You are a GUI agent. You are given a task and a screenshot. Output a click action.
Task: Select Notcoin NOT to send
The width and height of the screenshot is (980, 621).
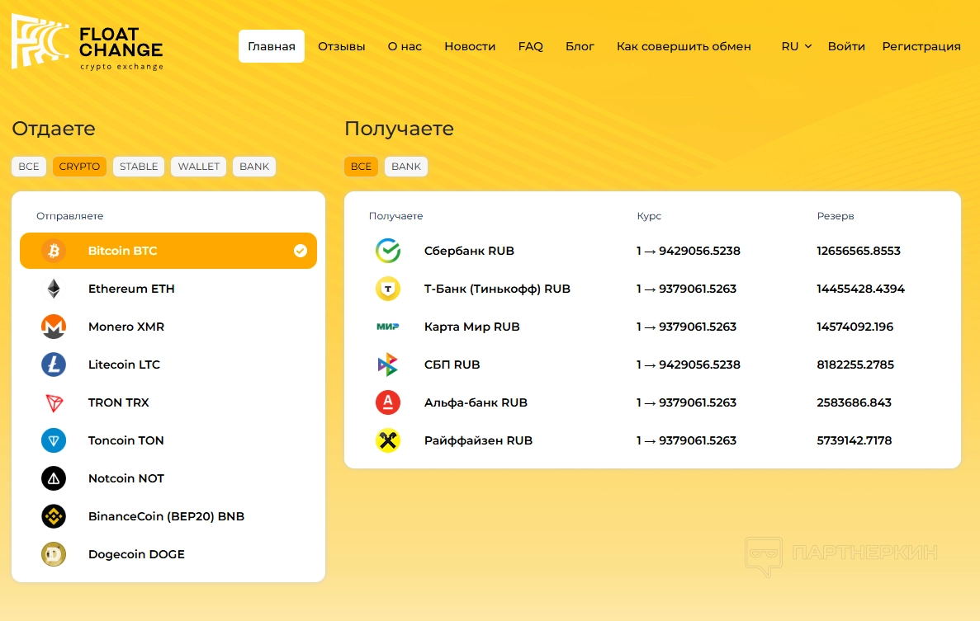tap(168, 478)
